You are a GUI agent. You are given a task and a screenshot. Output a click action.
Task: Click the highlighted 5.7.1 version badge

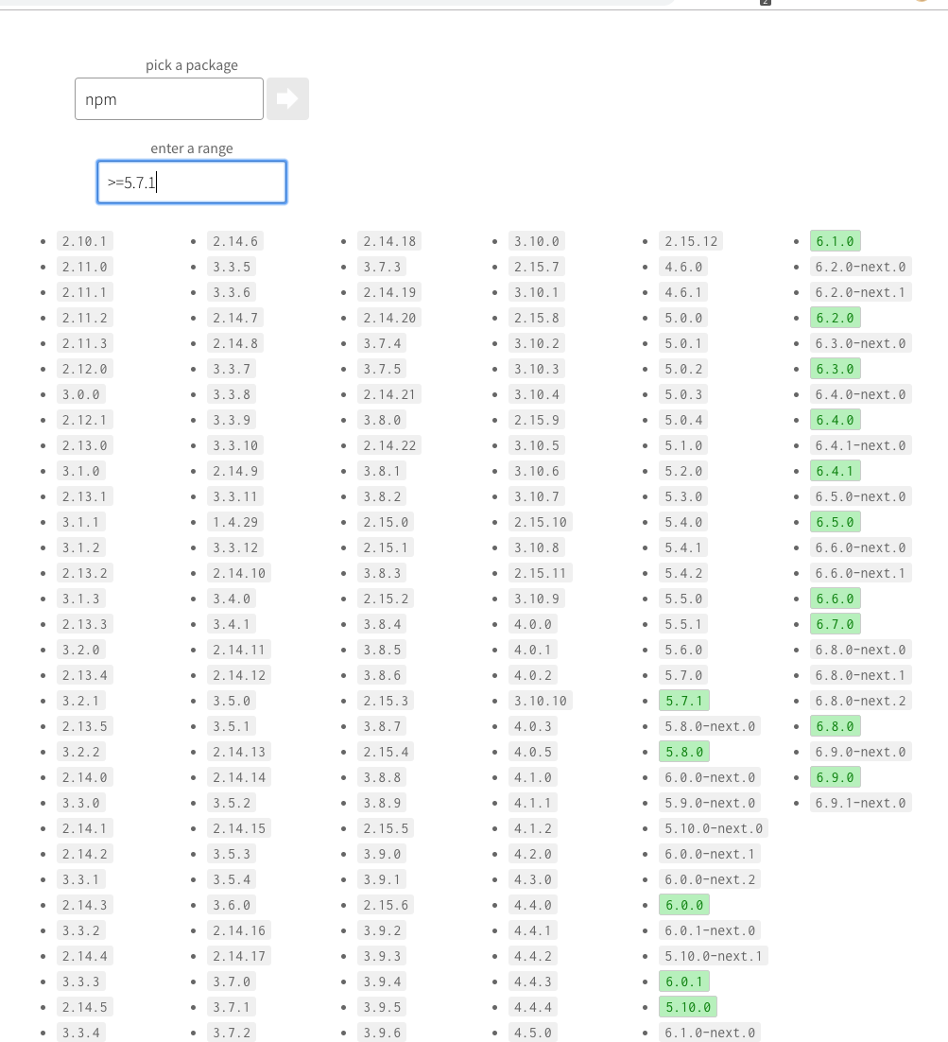pyautogui.click(x=684, y=700)
